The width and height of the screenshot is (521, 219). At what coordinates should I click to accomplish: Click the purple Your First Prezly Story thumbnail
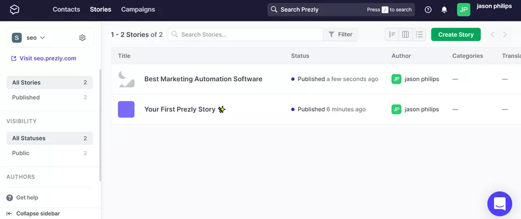[x=126, y=109]
